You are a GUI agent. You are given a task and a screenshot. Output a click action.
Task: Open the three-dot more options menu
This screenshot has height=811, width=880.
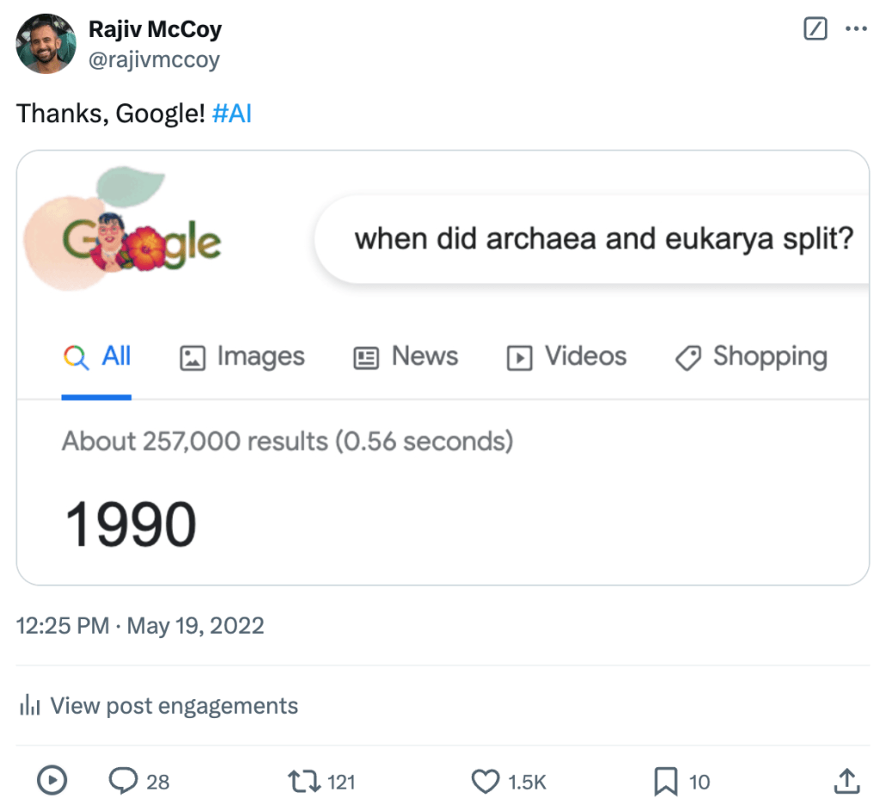click(856, 29)
